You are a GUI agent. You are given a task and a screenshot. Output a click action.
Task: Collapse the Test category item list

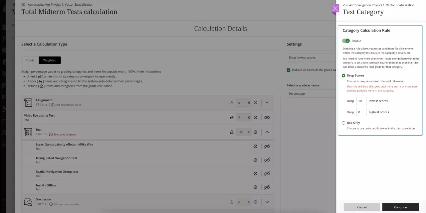pyautogui.click(x=267, y=132)
